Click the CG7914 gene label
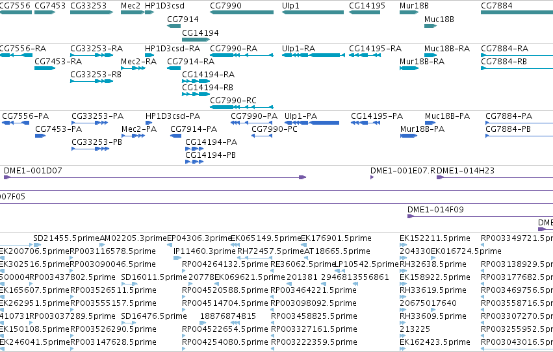This screenshot has width=553, height=352. pos(183,19)
